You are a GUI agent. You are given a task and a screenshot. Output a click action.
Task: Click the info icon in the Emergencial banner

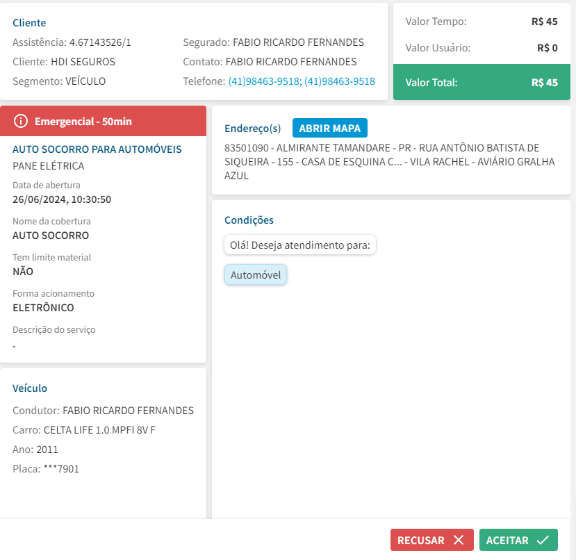(21, 122)
